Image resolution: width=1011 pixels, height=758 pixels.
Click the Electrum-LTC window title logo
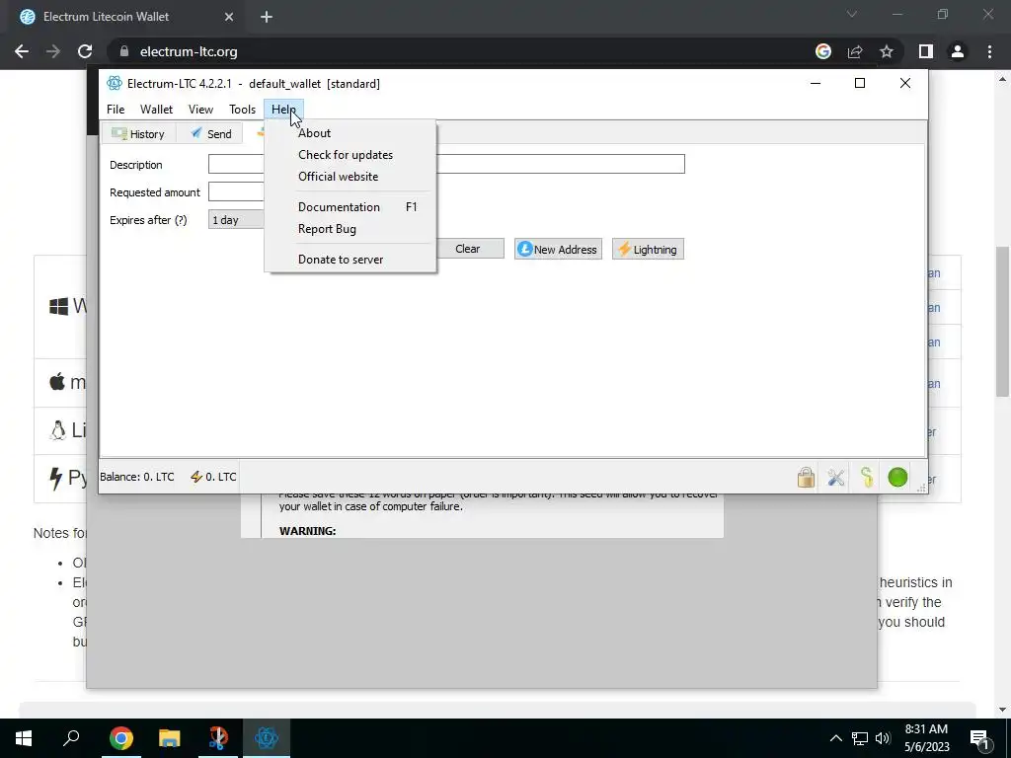tap(115, 83)
